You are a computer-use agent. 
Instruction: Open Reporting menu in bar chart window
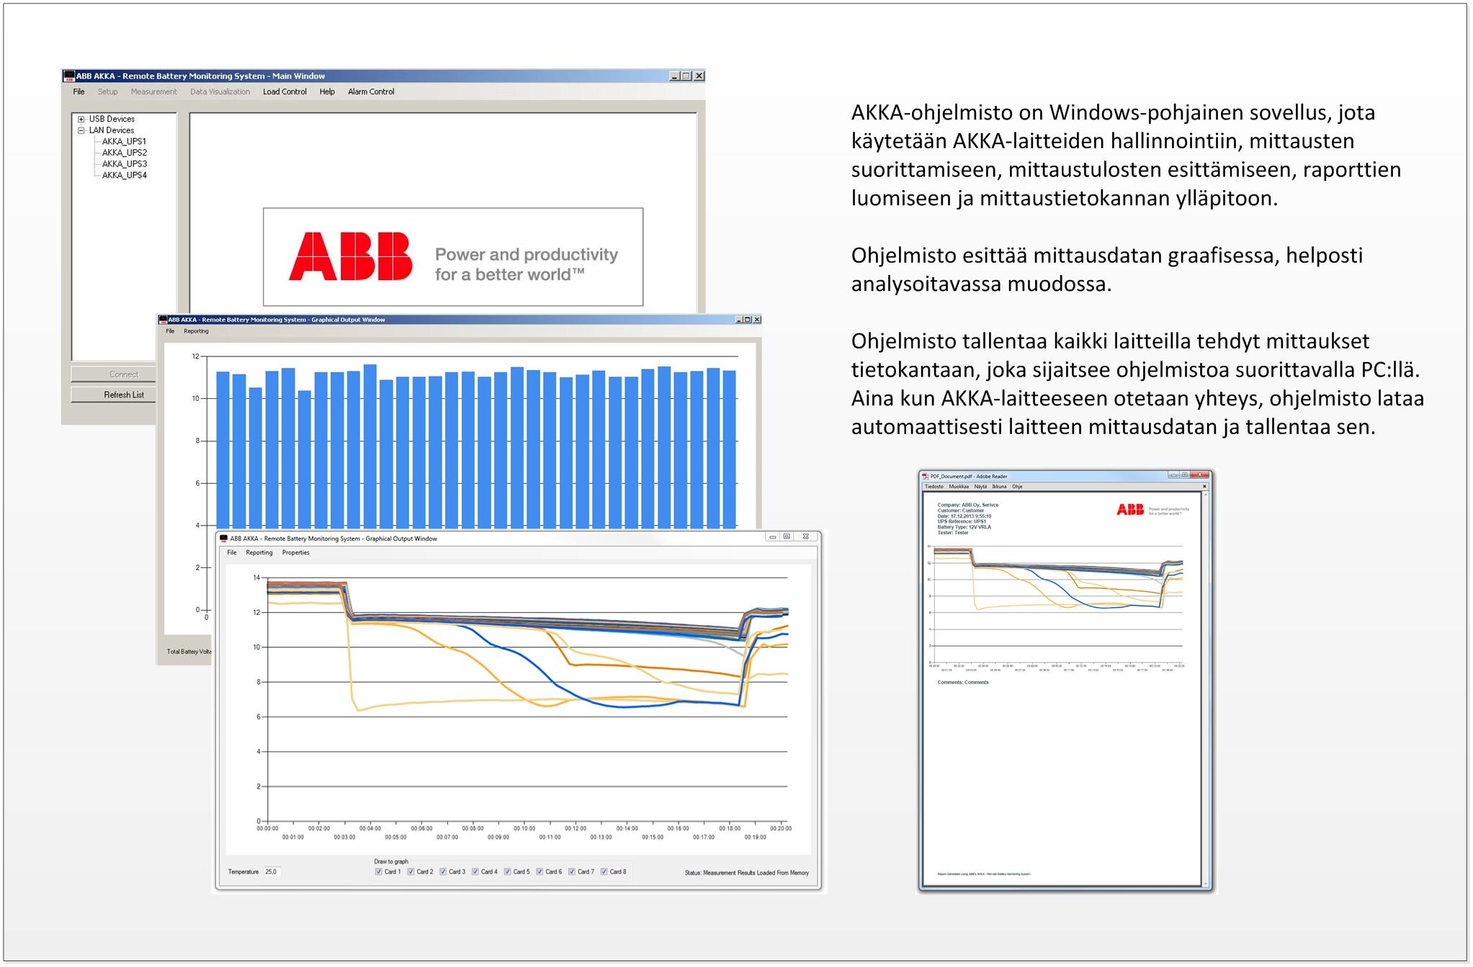coord(196,331)
